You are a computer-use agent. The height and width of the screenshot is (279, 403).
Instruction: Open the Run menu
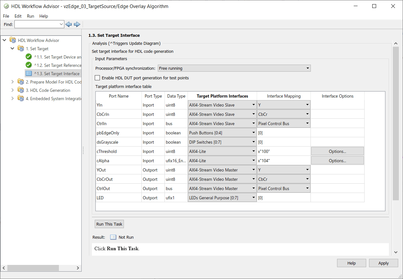30,16
